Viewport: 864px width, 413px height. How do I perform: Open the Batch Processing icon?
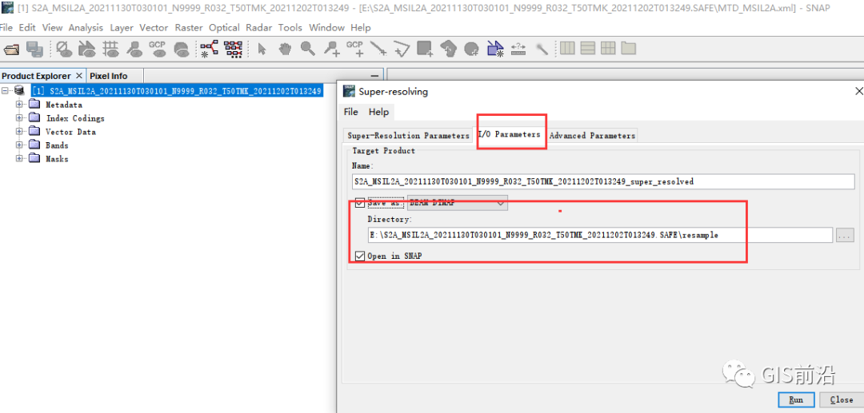[234, 49]
